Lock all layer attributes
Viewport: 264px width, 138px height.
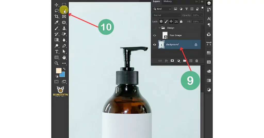click(181, 22)
